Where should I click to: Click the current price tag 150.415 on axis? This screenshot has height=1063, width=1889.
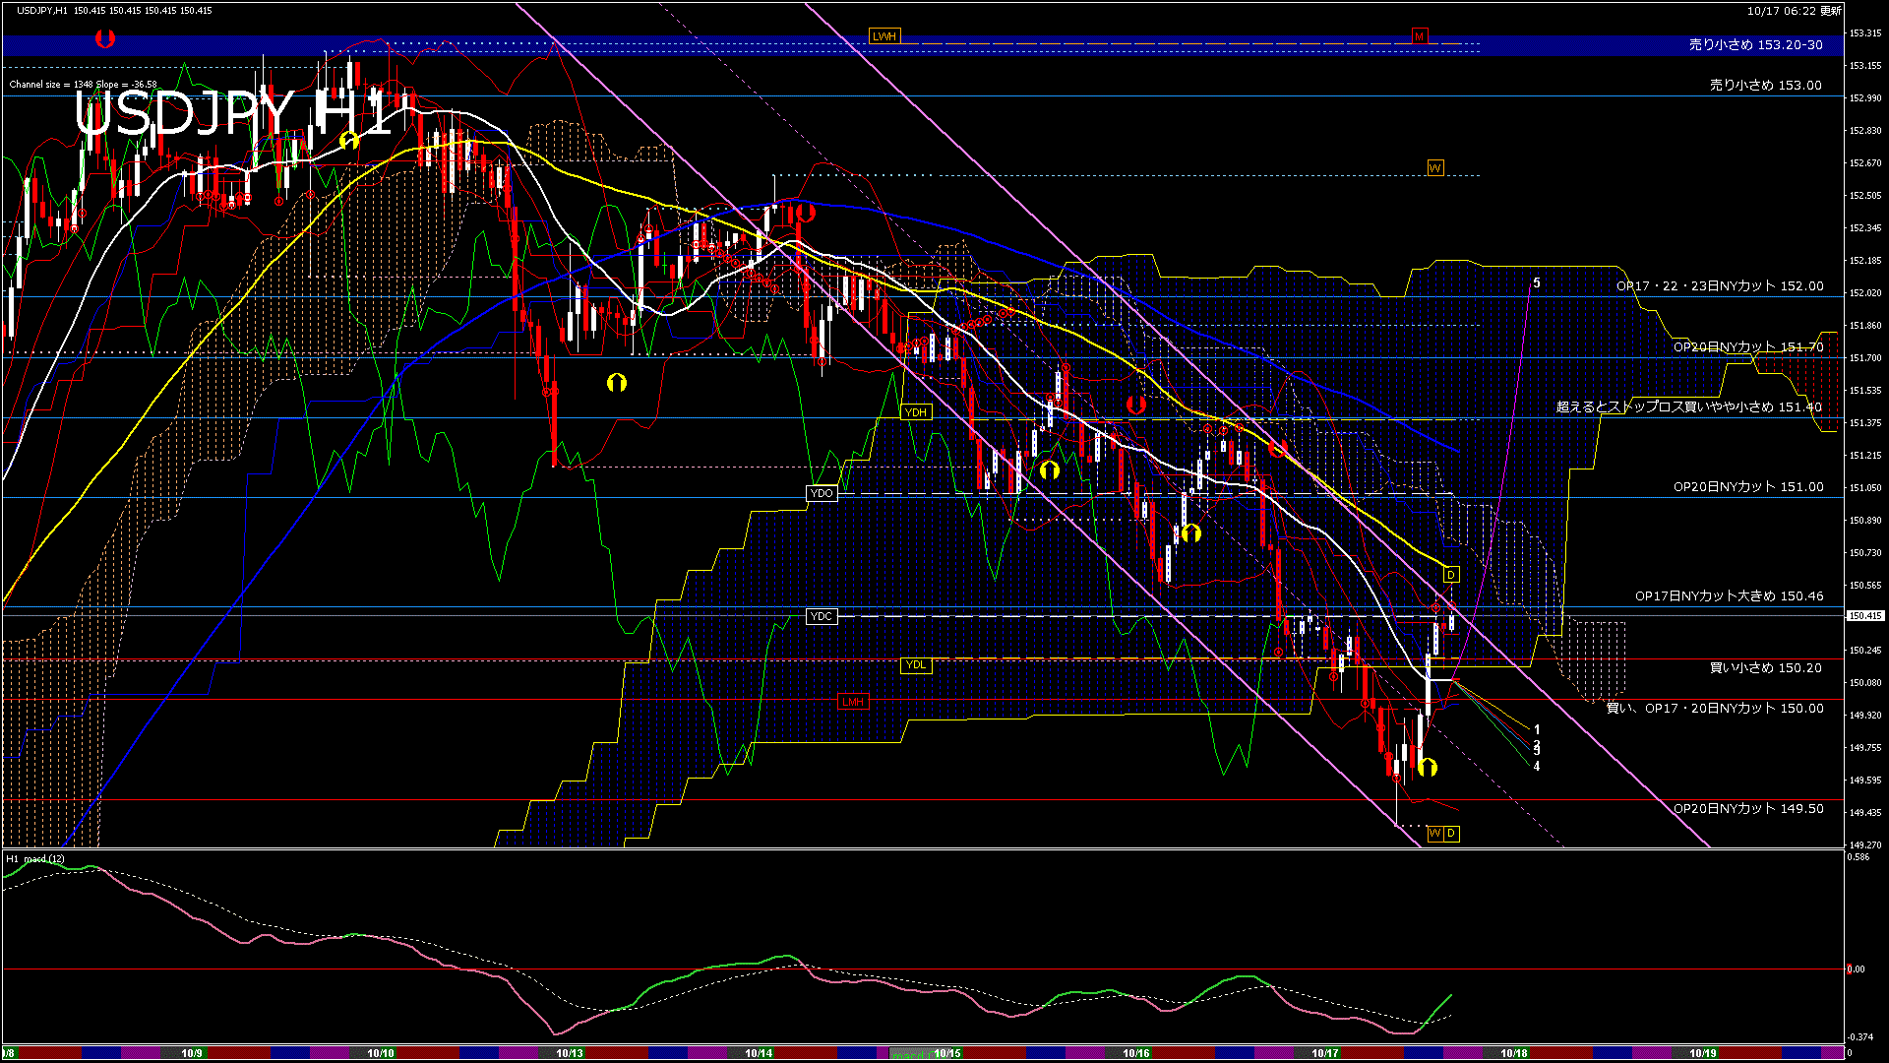click(x=1864, y=616)
